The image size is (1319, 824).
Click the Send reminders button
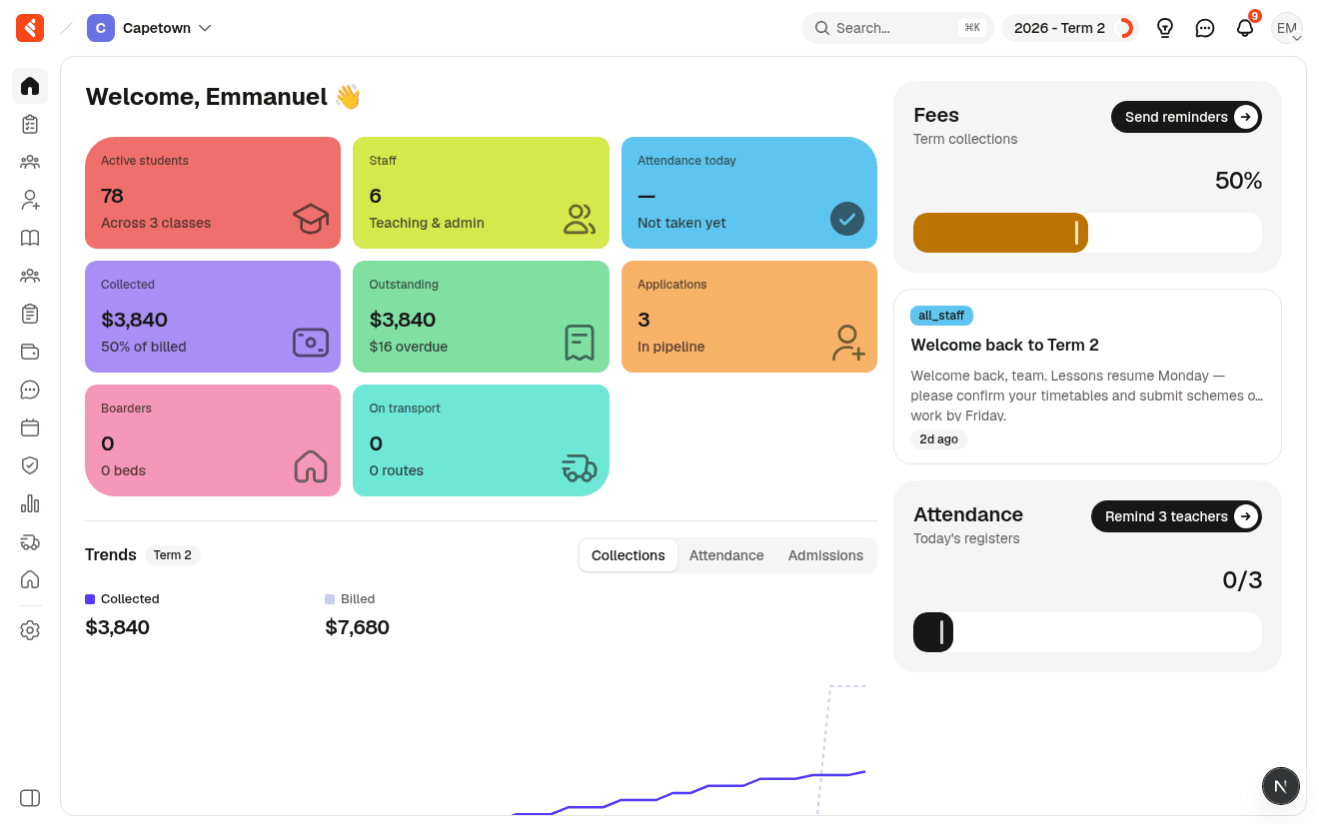point(1186,117)
